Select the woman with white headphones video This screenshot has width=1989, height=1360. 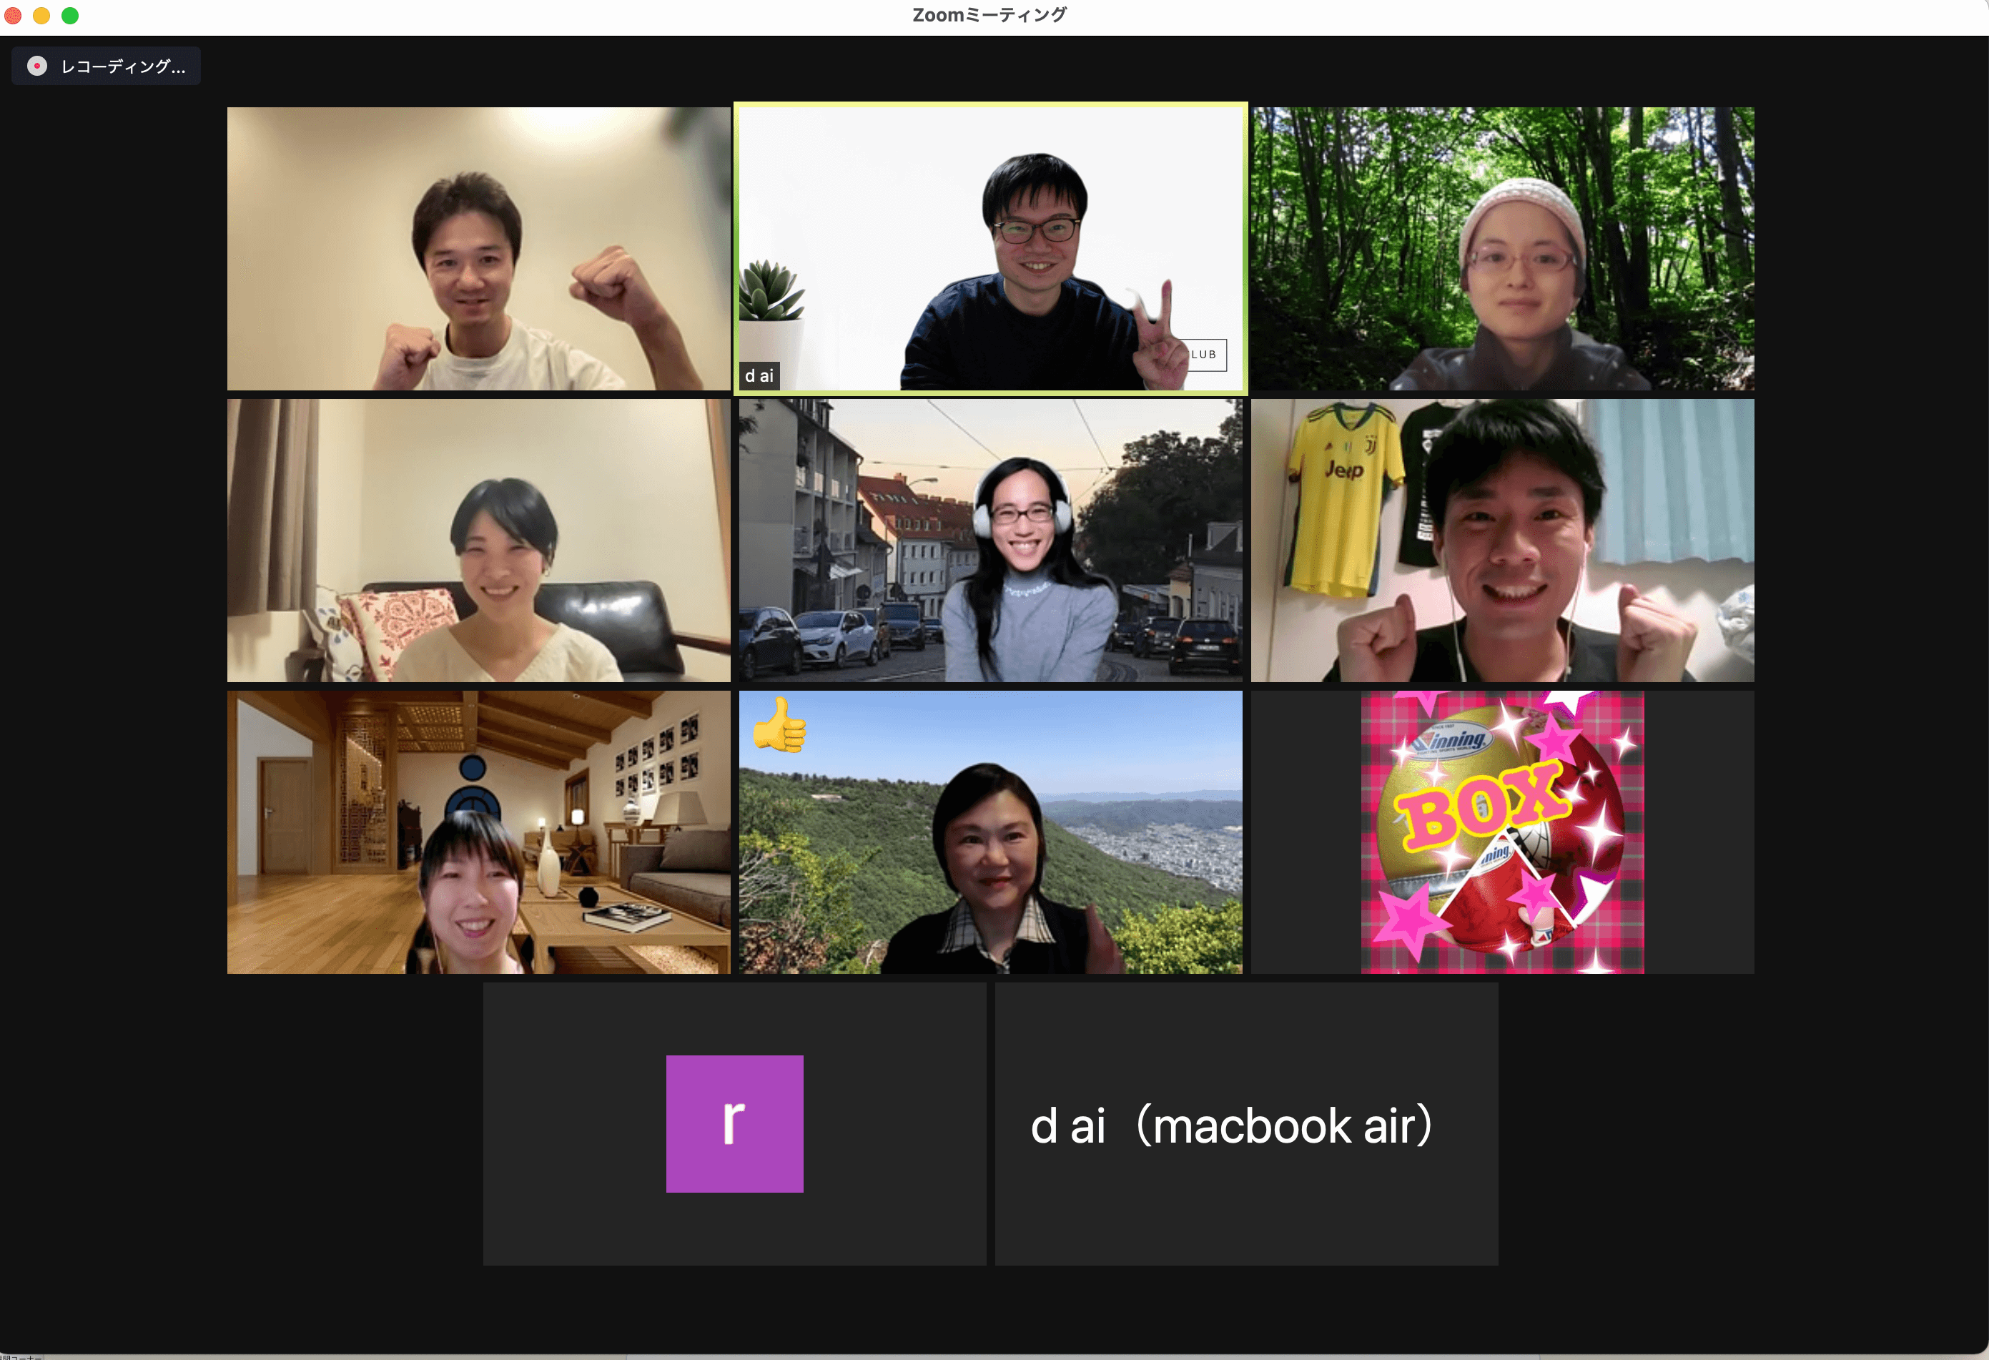(990, 540)
